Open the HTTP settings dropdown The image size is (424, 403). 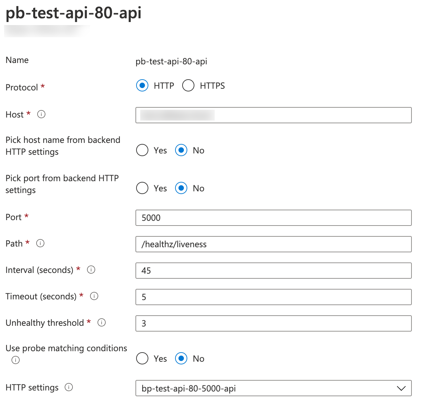[273, 388]
